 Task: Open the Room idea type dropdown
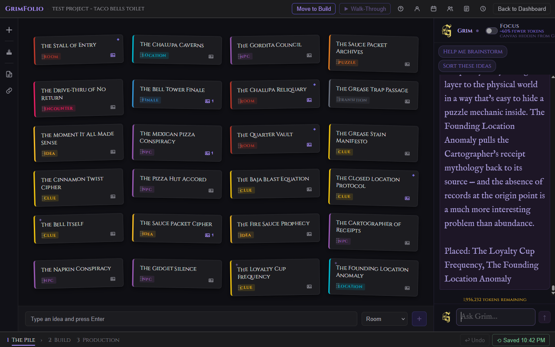tap(385, 319)
